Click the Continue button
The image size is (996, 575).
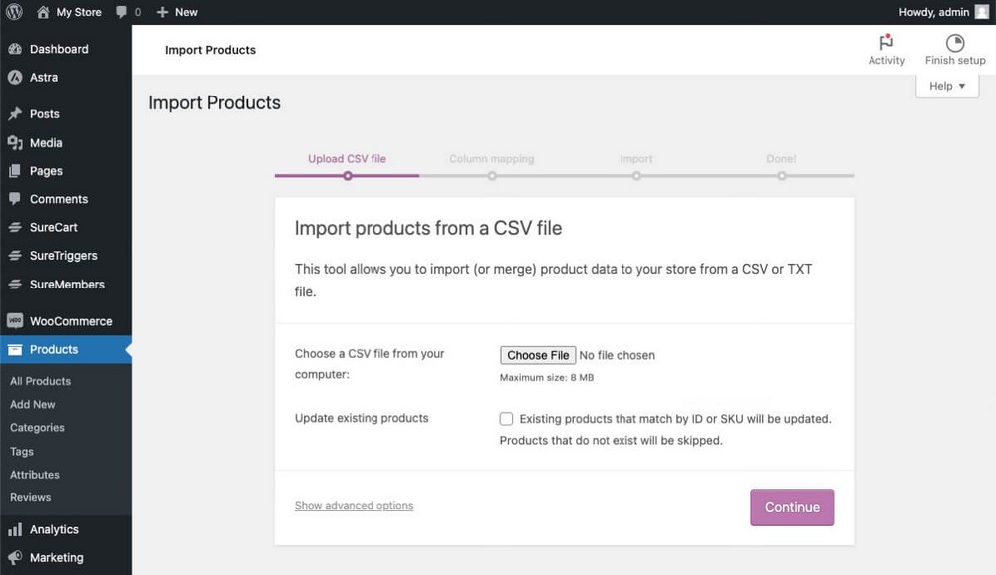point(792,507)
